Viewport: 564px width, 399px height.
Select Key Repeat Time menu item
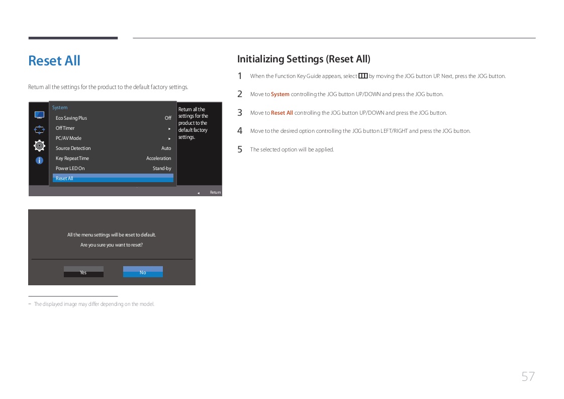[113, 158]
